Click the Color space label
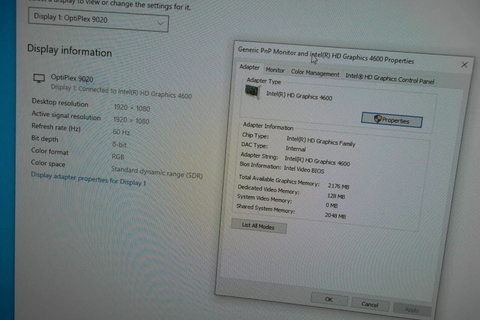480x320 pixels. coord(48,163)
